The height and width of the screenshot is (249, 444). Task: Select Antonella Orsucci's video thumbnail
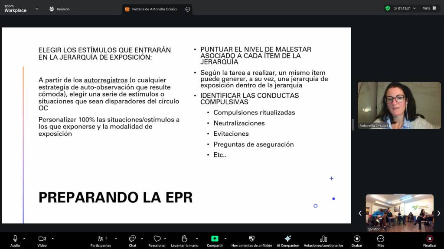[x=399, y=105]
